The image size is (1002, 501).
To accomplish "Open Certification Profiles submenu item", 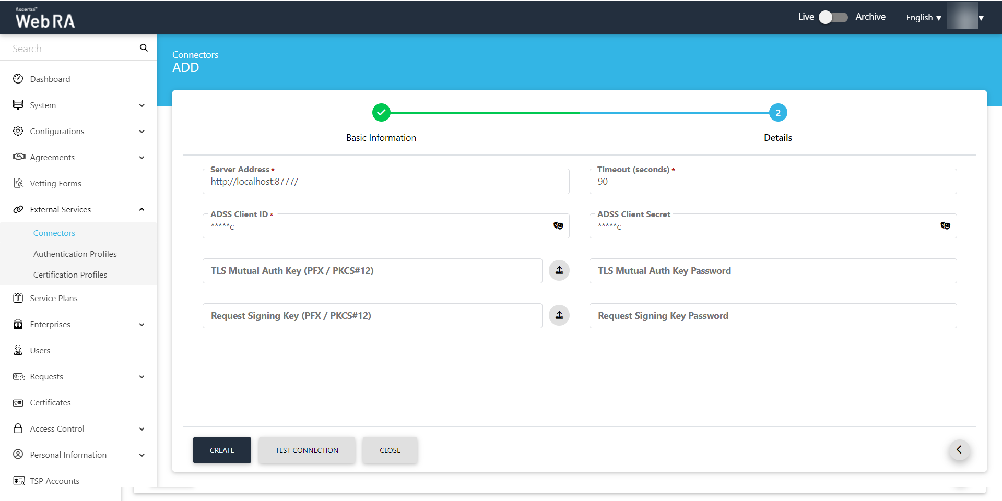I will 70,275.
